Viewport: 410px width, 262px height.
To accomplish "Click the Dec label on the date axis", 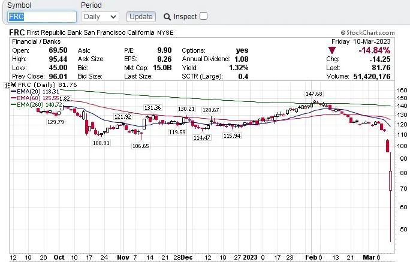I will pyautogui.click(x=186, y=257).
